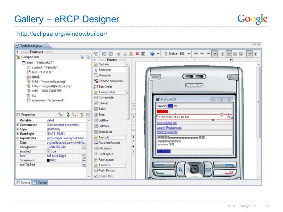Click www.eclipse.org link in phone preview

(x=167, y=123)
